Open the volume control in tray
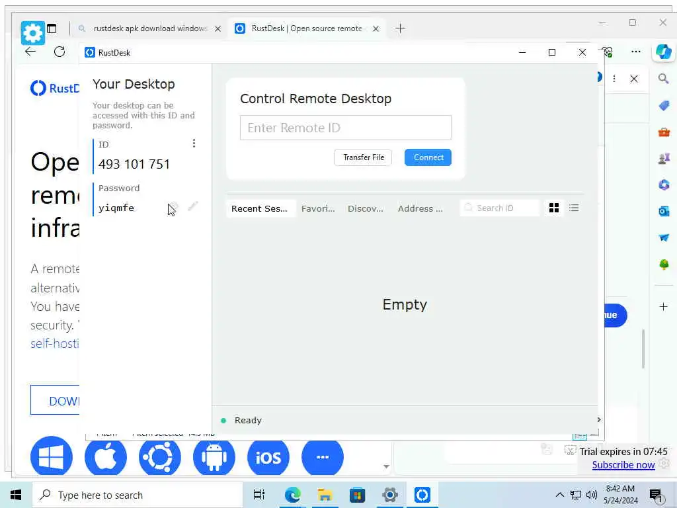Viewport: 677px width, 508px height. coord(592,495)
